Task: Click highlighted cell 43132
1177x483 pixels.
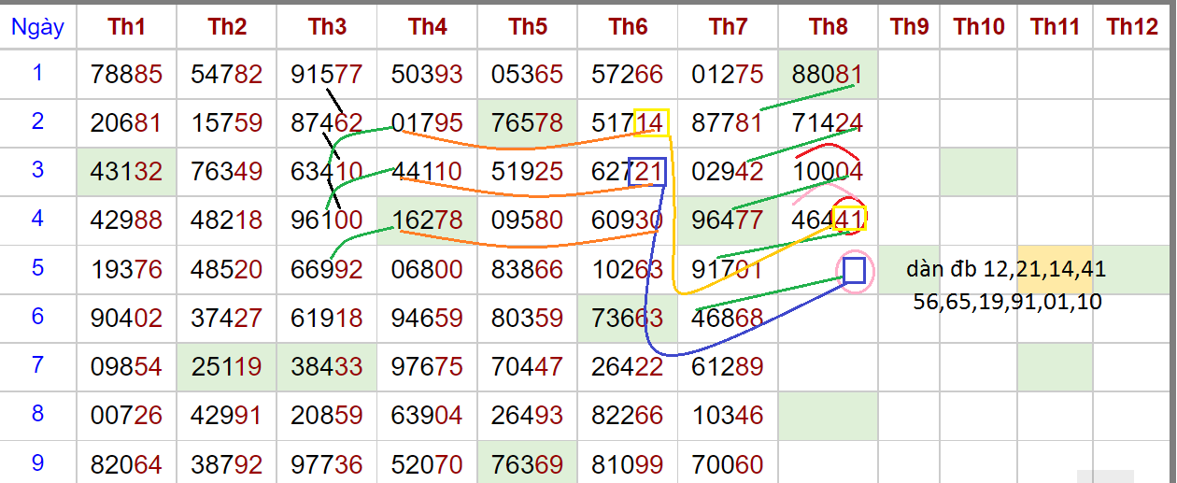Action: [x=126, y=172]
